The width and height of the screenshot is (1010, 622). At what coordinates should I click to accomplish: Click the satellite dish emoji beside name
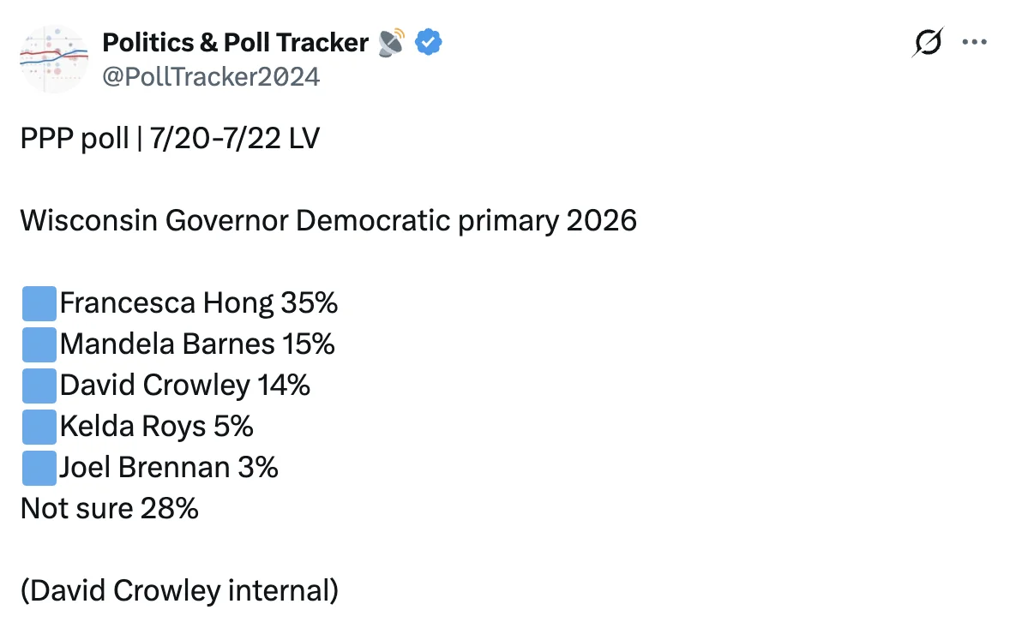pos(392,43)
